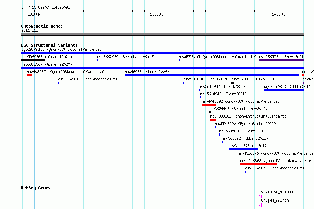This screenshot has width=314, height=209.
Task: Click the RefSeq Genes track title
Action: click(x=36, y=188)
